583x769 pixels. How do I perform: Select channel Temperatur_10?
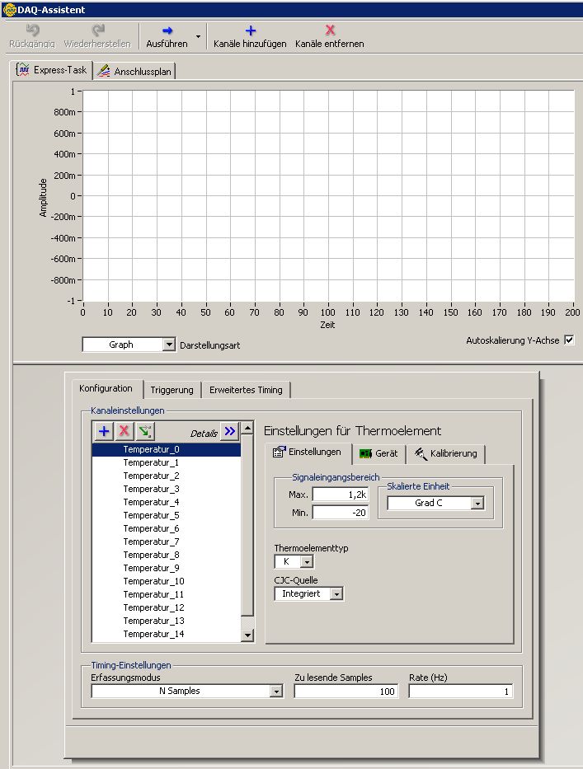click(x=167, y=581)
